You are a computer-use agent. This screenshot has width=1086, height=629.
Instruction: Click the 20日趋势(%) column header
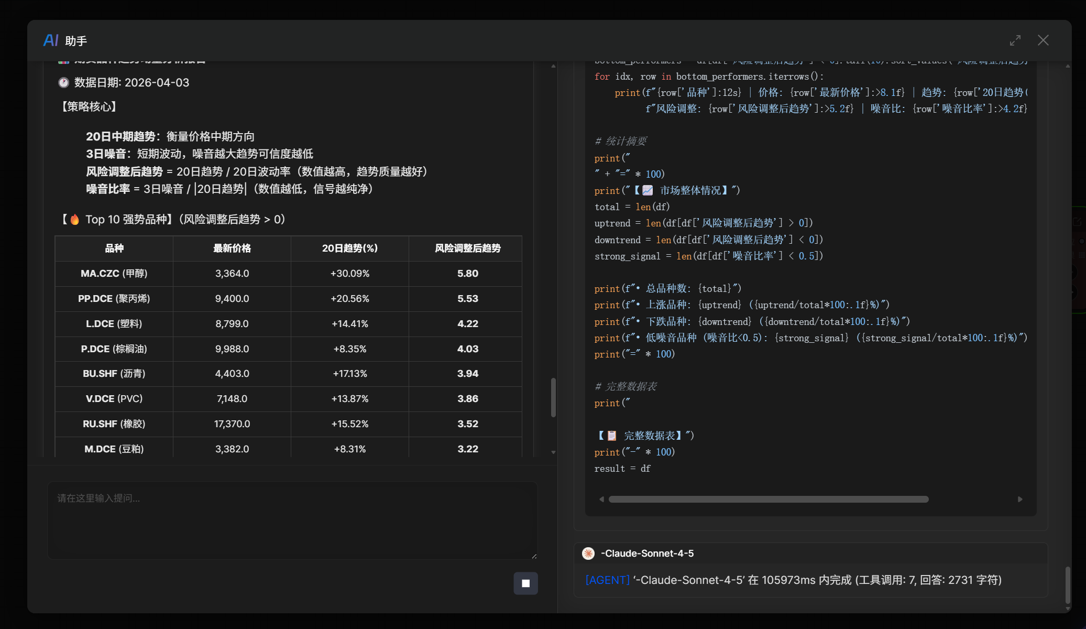(x=349, y=248)
